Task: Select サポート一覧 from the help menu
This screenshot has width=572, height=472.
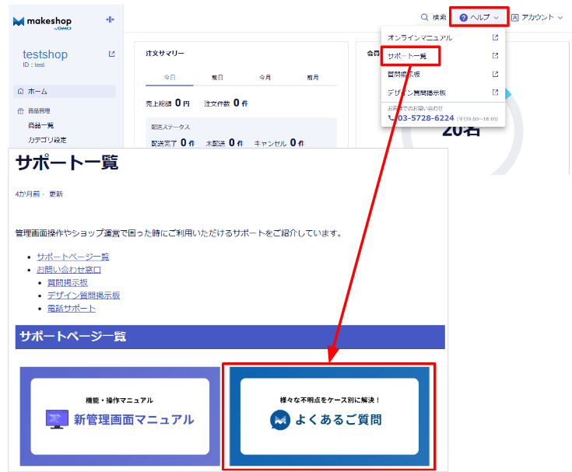Action: coord(407,56)
